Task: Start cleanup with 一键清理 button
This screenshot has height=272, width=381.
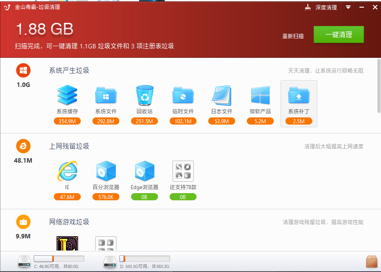Action: (x=339, y=35)
